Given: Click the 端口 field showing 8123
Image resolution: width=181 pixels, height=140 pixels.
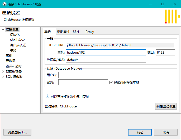Looking at the screenshot, I should (x=165, y=53).
